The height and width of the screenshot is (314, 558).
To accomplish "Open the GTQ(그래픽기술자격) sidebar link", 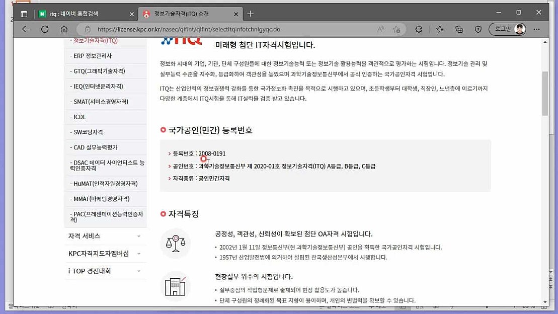I will pos(99,71).
